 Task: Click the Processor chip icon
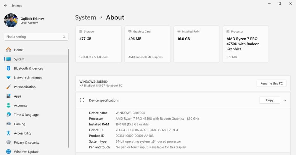pos(228,31)
